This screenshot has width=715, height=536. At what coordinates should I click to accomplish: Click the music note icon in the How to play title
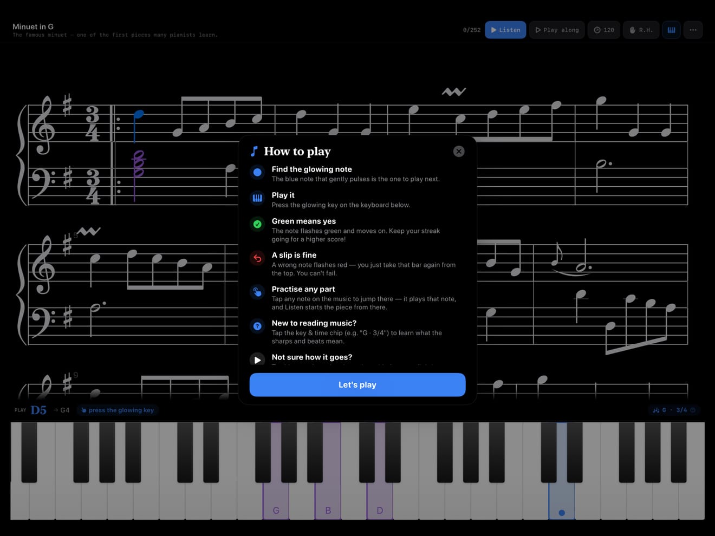[x=254, y=151]
